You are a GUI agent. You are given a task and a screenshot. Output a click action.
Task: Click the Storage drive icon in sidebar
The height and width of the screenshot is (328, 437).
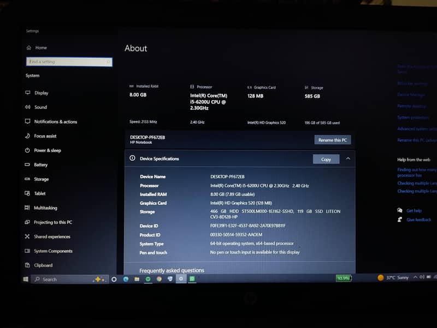(x=27, y=179)
